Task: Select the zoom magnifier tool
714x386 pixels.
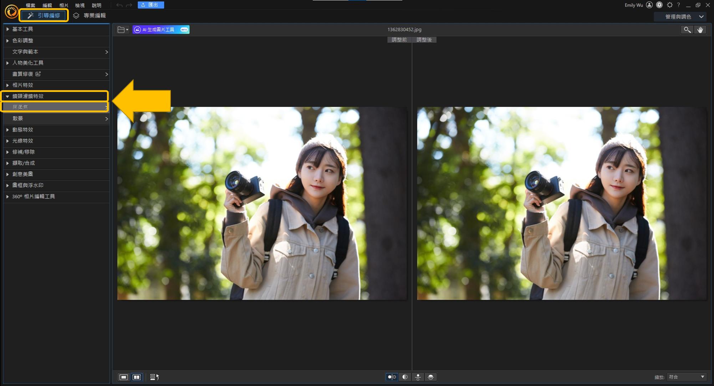Action: point(687,30)
